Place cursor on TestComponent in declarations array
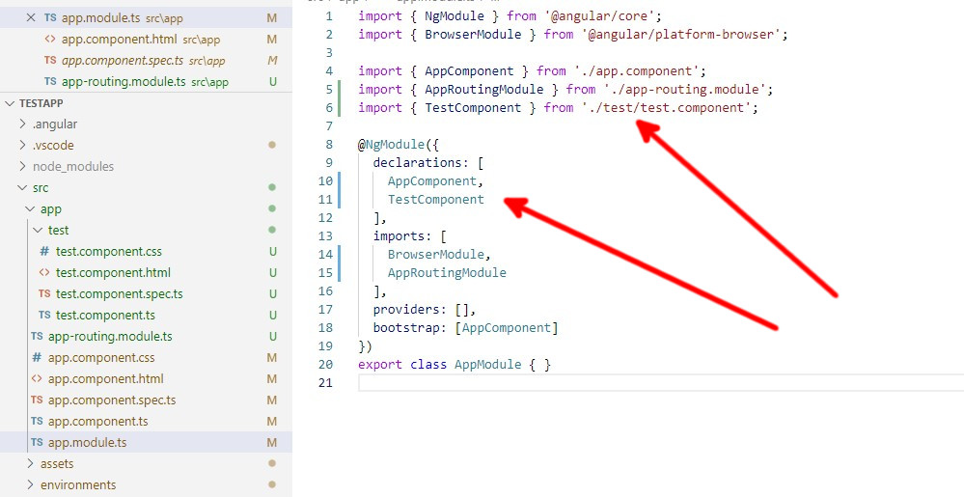 tap(435, 200)
